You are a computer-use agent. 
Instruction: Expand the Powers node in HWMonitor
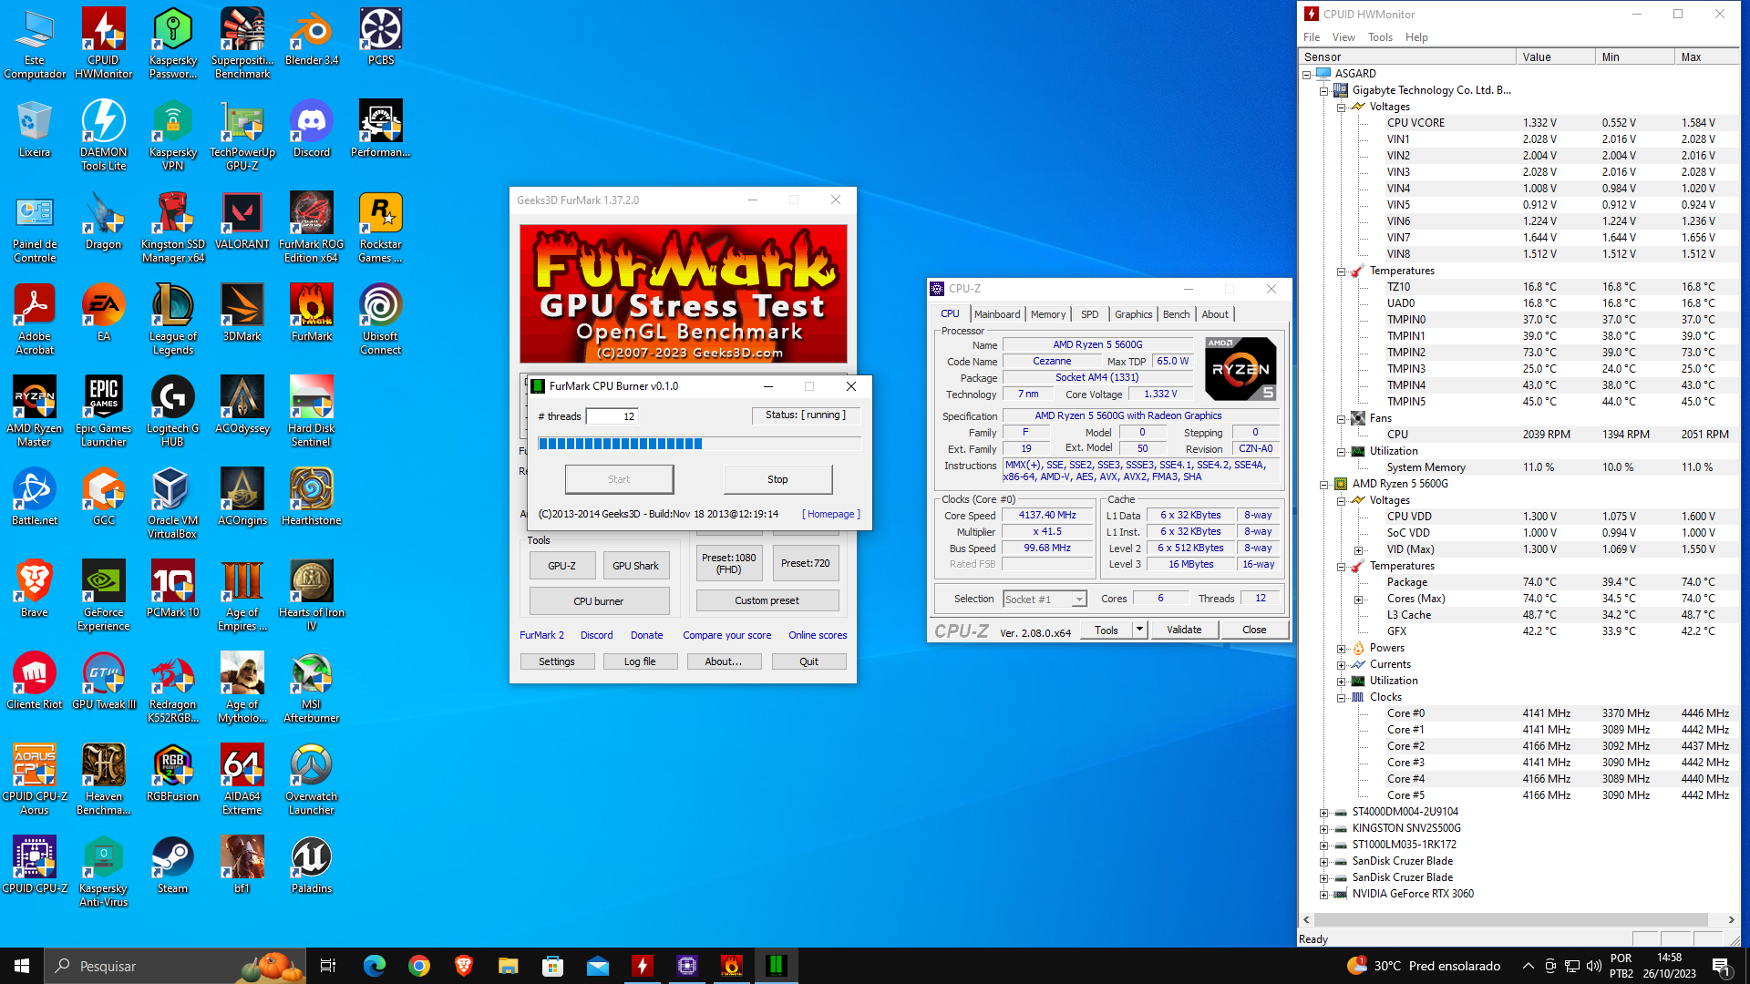[1341, 649]
